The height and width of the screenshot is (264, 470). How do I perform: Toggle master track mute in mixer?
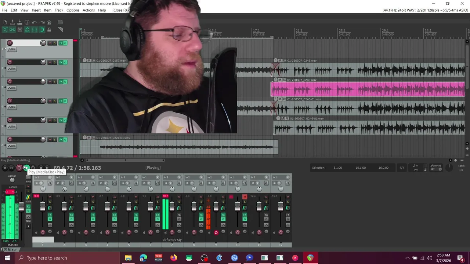[x=28, y=186]
